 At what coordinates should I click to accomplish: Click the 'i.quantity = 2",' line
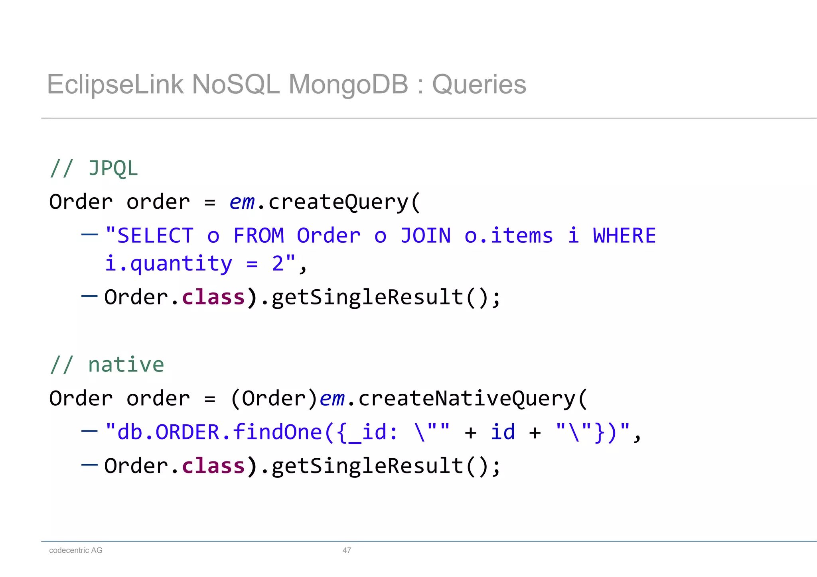(x=206, y=263)
